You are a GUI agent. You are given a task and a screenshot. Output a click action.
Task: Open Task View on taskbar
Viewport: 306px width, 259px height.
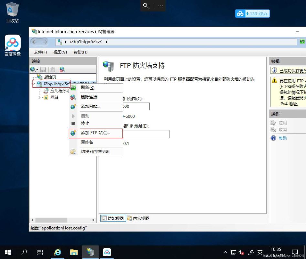point(40,252)
